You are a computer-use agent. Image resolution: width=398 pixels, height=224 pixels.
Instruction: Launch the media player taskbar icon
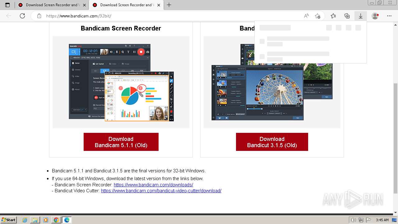click(x=46, y=220)
